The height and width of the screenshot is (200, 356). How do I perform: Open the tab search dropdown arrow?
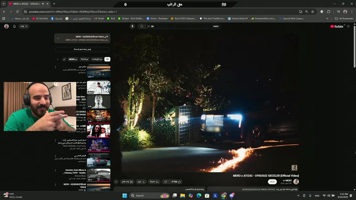[x=4, y=4]
